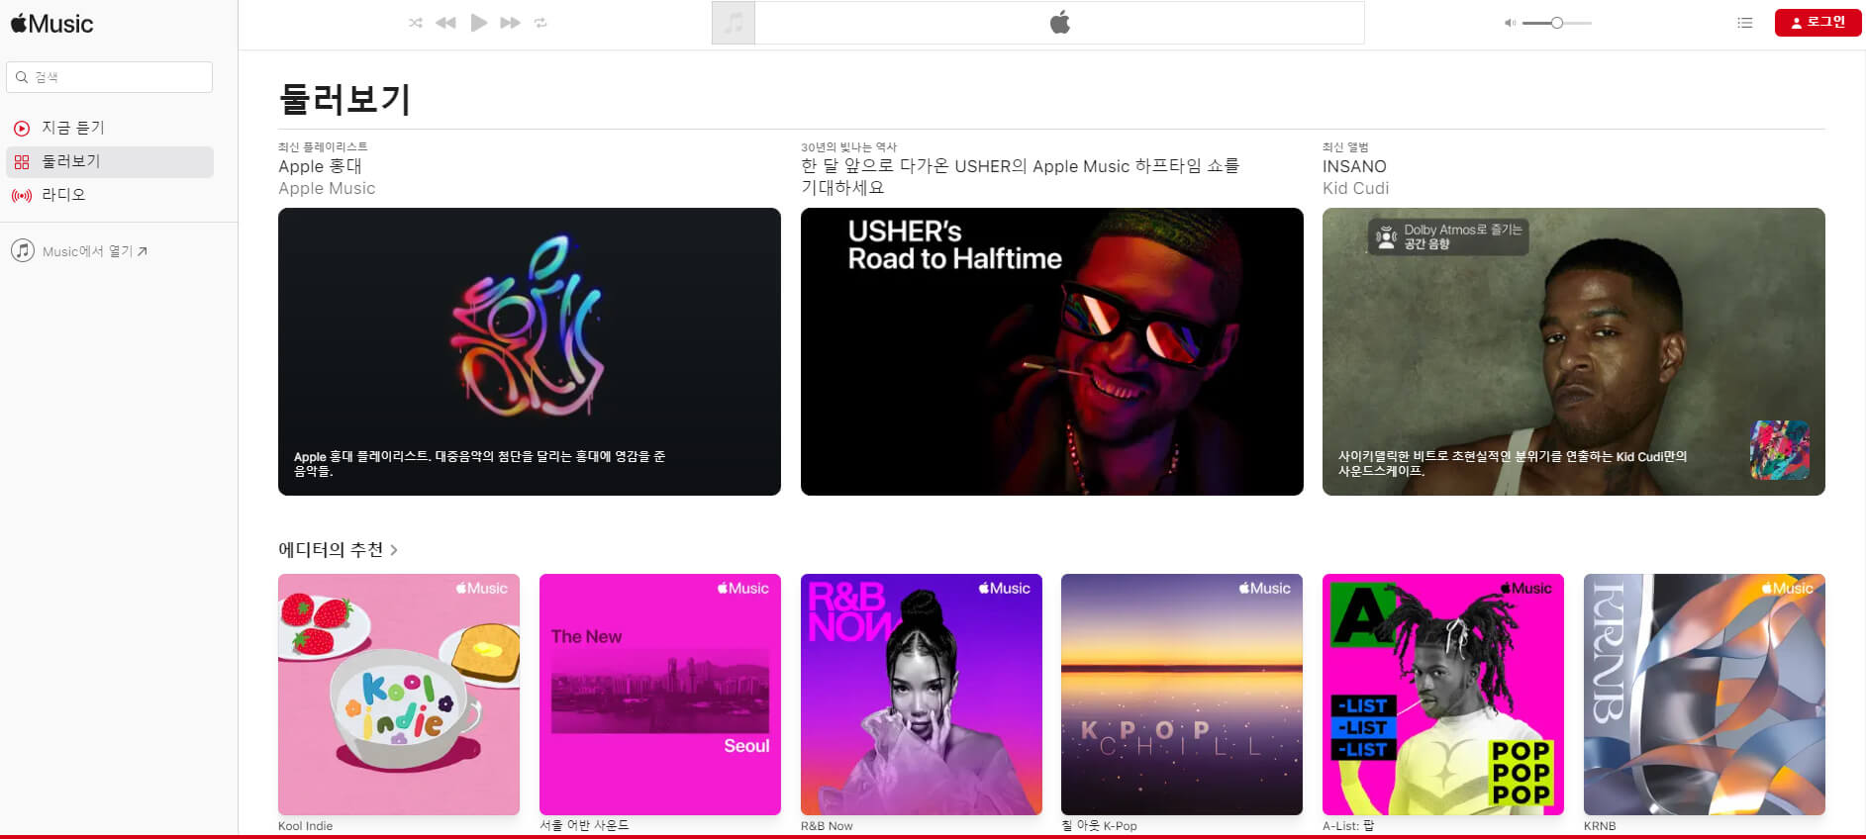Screen dimensions: 1866x839
Task: Open the Apple 홍대 playlist banner
Action: pyautogui.click(x=530, y=351)
